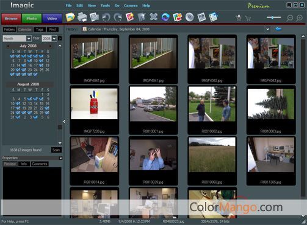Click the shopping cart icon
307x225 pixels.
[248, 18]
